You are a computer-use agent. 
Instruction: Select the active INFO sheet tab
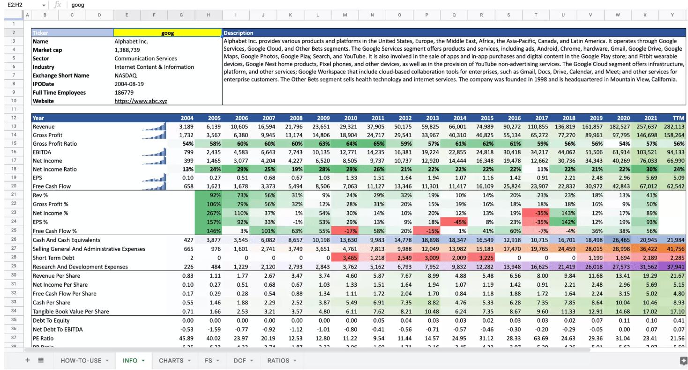point(130,361)
